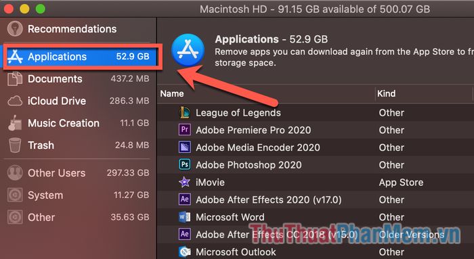Select Adobe After Effects 2020 (v17.0) row
Image resolution: width=474 pixels, height=259 pixels.
coord(316,199)
